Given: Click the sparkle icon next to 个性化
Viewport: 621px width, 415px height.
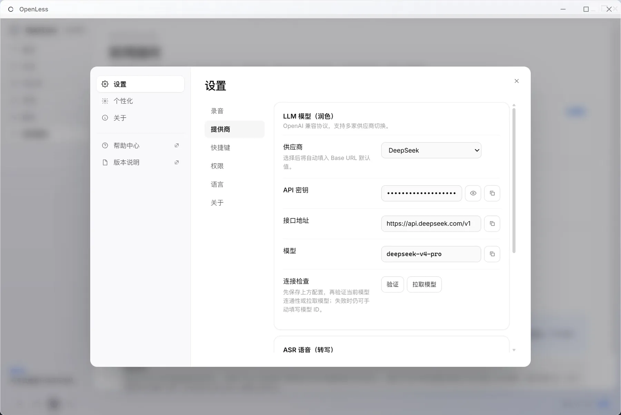Looking at the screenshot, I should coord(105,101).
